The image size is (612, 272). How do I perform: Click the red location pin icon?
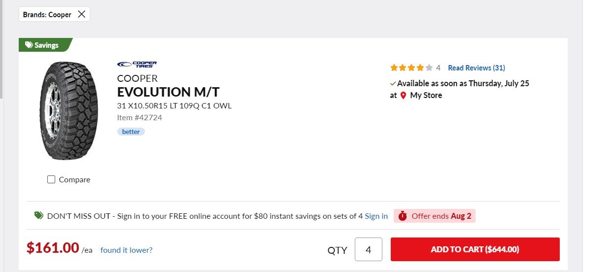pyautogui.click(x=403, y=96)
